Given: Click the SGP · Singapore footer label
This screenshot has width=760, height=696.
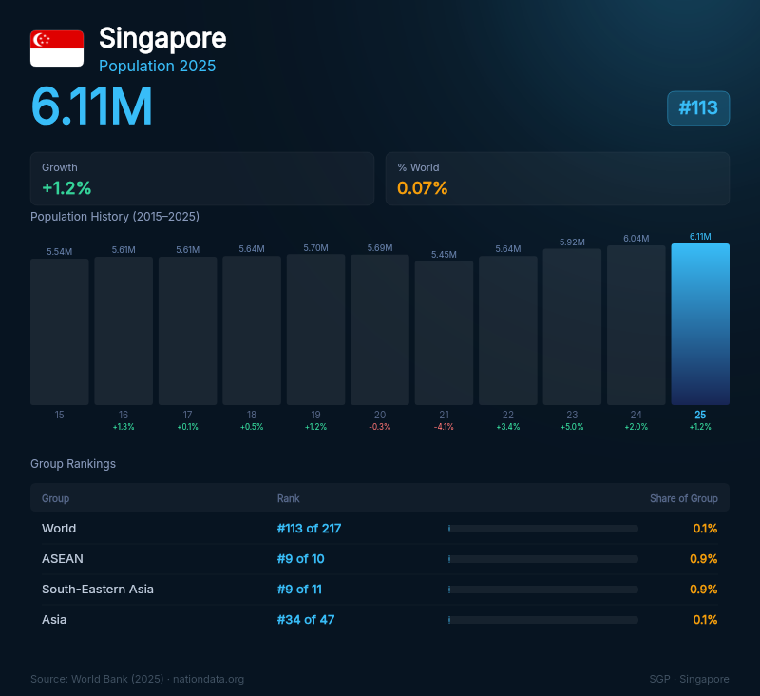Looking at the screenshot, I should (x=690, y=679).
